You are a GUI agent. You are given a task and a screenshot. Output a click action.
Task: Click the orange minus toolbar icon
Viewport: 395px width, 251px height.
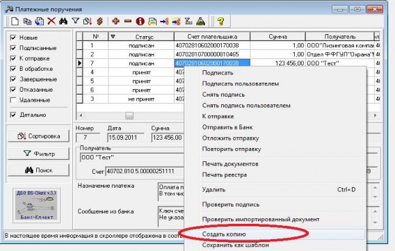[128, 22]
